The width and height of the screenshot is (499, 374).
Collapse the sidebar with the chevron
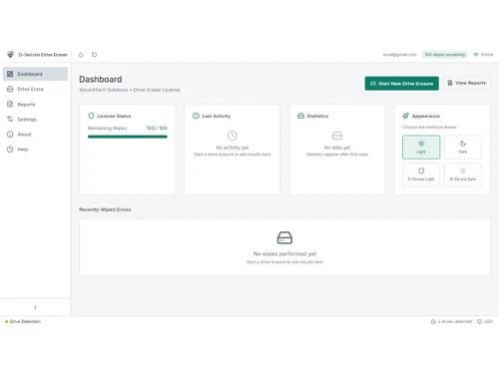click(x=35, y=307)
